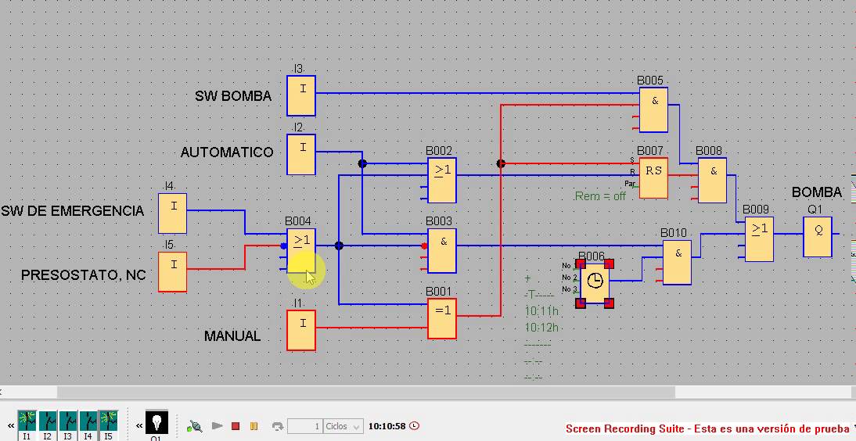This screenshot has width=856, height=441.
Task: Collapse the outputs panel double-arrow before Q1
Action: 139,425
